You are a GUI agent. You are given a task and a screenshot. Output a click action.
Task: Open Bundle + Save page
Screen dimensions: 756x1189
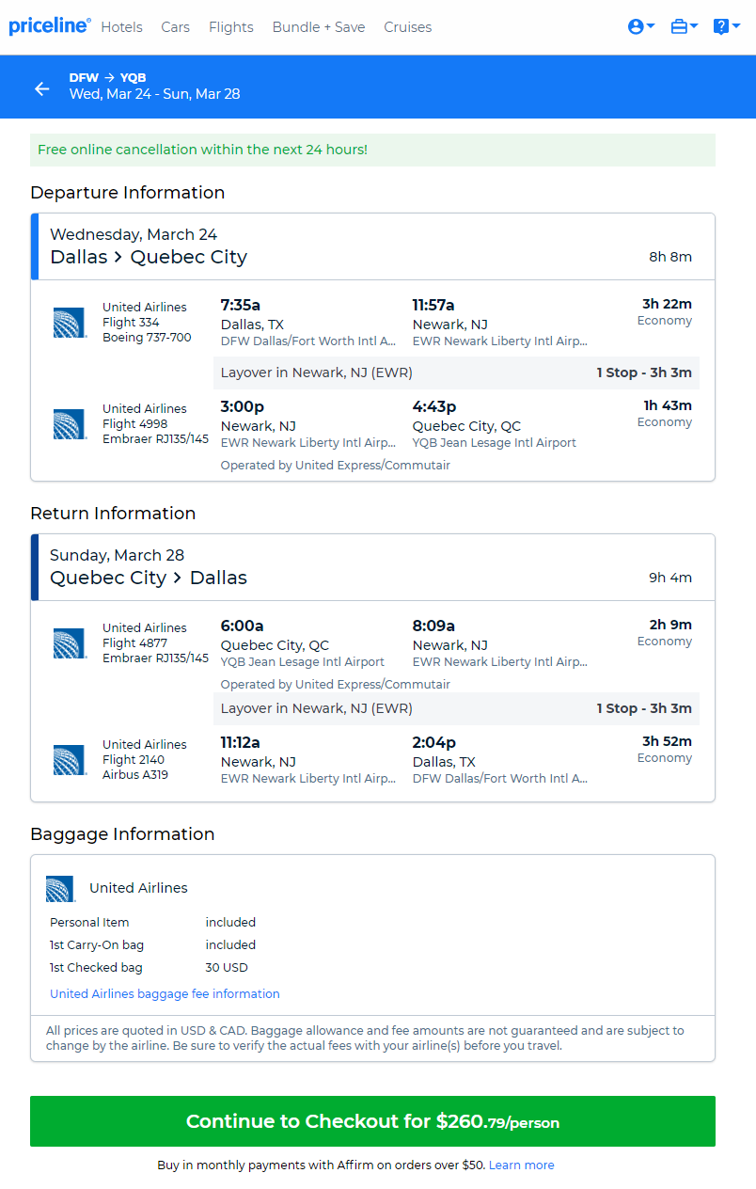point(319,27)
